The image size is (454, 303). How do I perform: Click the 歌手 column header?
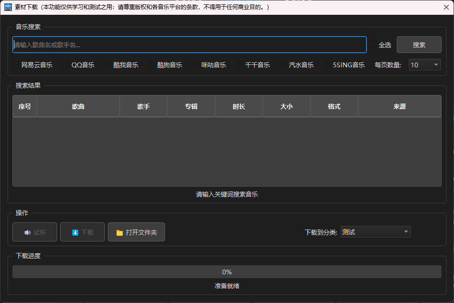tap(144, 106)
